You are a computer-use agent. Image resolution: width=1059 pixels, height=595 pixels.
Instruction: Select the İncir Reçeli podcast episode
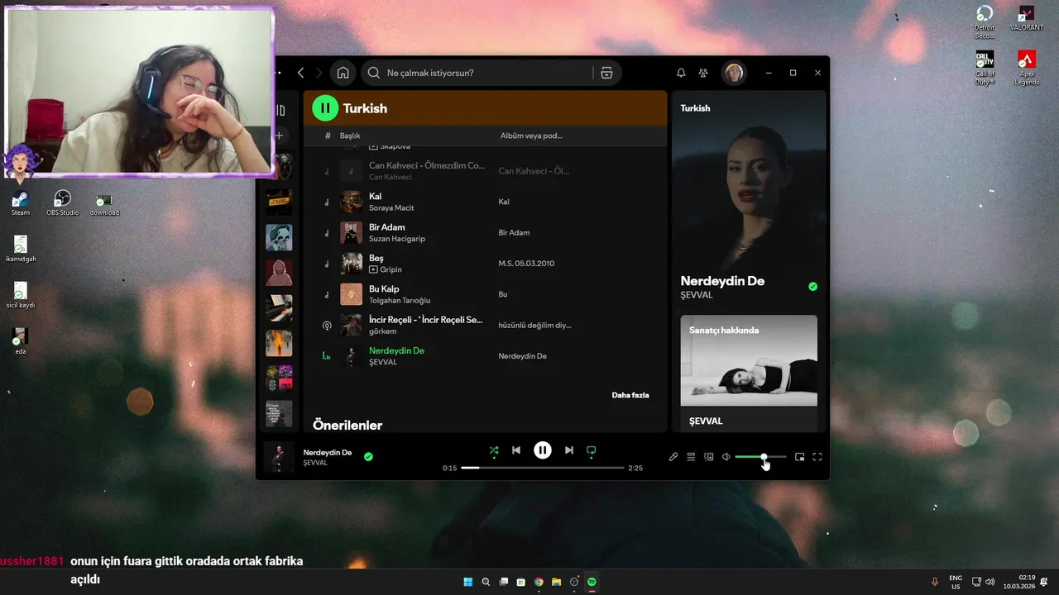point(485,325)
